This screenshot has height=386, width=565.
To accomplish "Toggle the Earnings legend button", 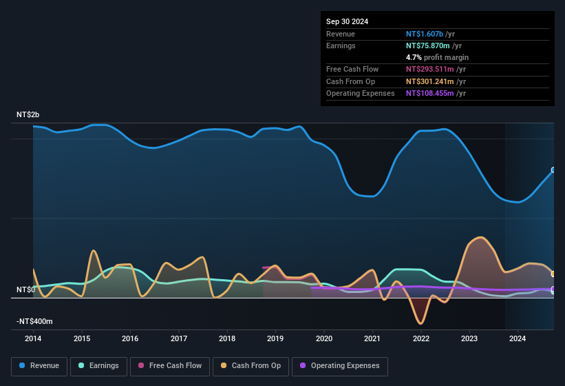I will [x=98, y=366].
